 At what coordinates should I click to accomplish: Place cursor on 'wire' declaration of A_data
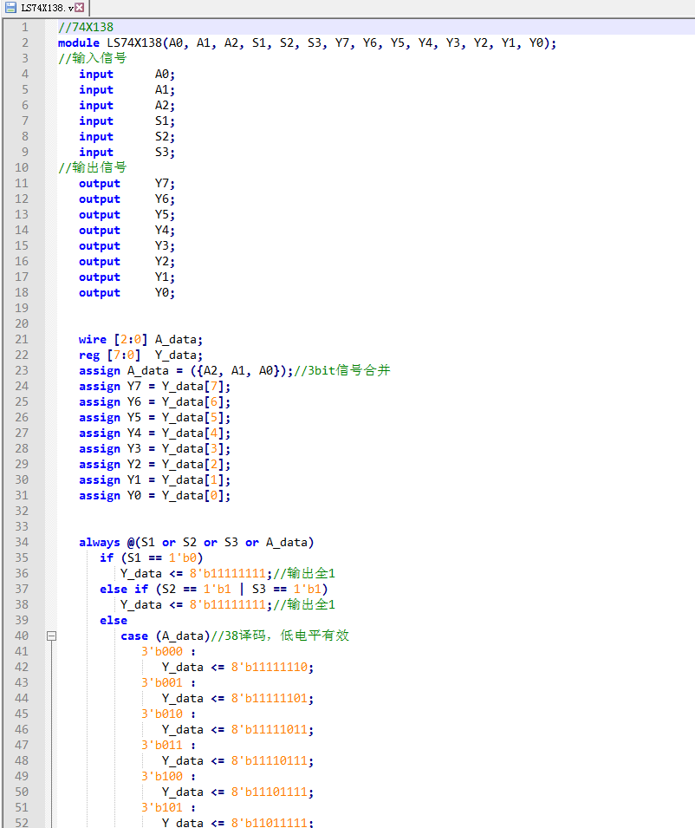click(92, 339)
